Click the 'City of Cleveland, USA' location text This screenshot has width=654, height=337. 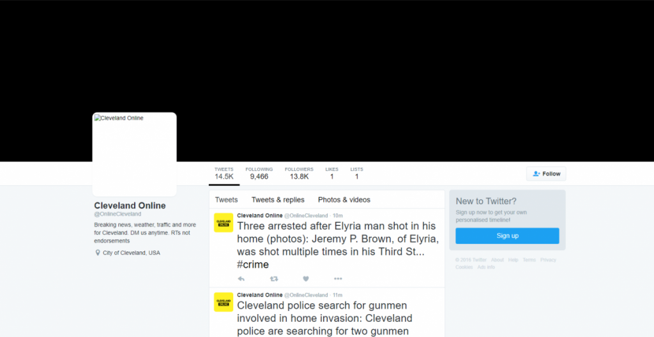click(x=132, y=253)
